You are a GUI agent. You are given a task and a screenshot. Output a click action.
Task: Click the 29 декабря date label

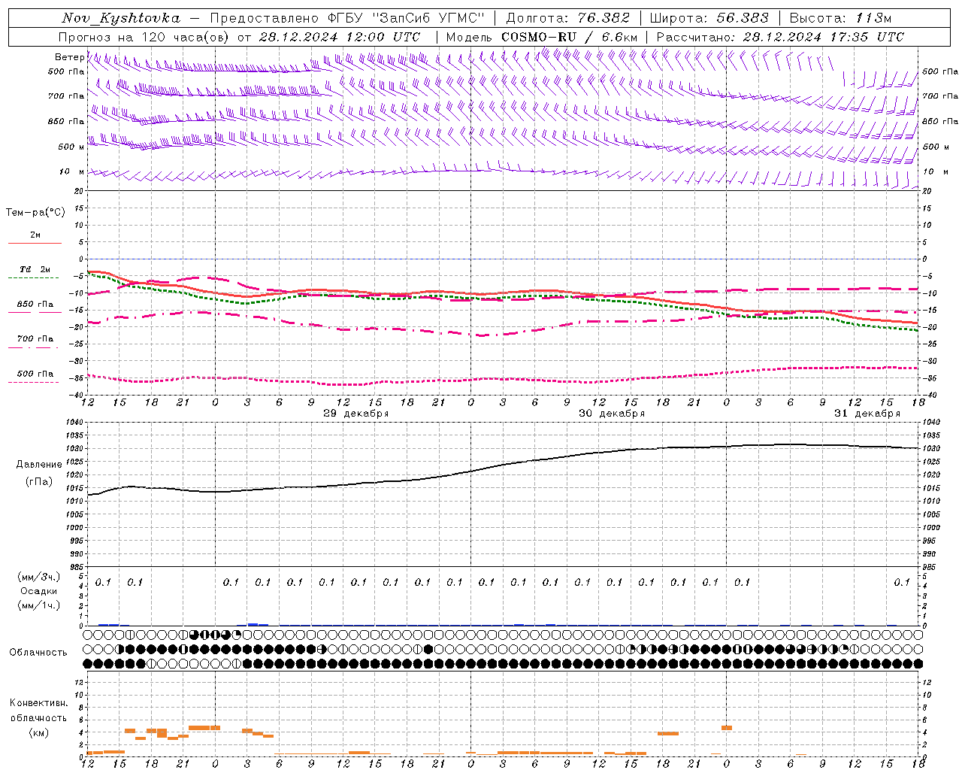(355, 414)
